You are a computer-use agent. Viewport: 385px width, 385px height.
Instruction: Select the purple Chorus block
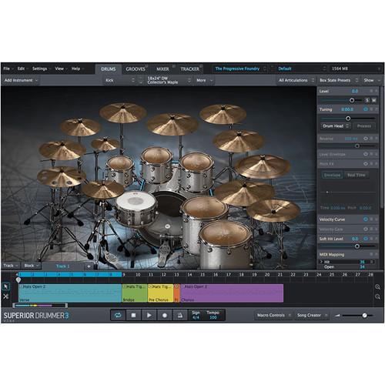point(232,293)
